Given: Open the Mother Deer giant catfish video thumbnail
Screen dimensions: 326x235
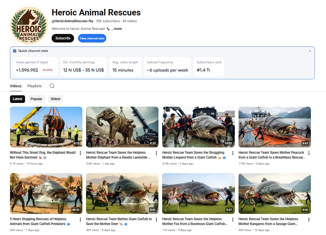Looking at the screenshot, I should point(122,193).
